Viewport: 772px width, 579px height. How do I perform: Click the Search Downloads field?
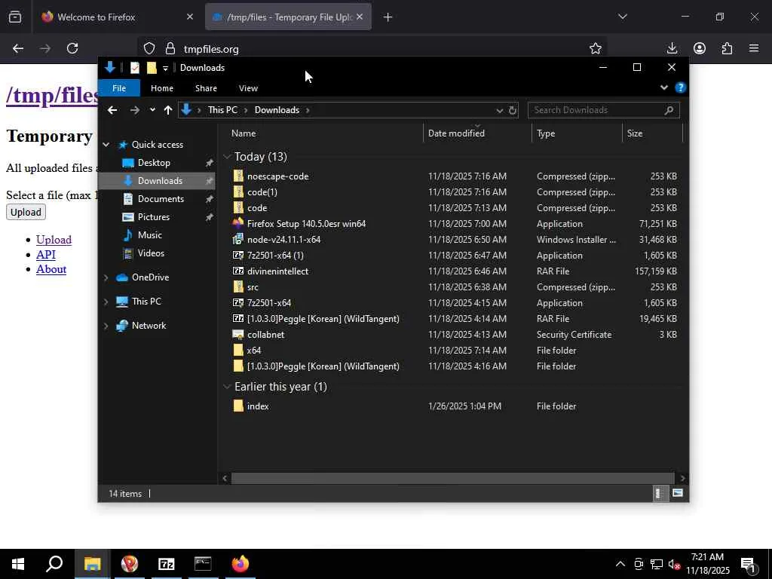pos(604,110)
